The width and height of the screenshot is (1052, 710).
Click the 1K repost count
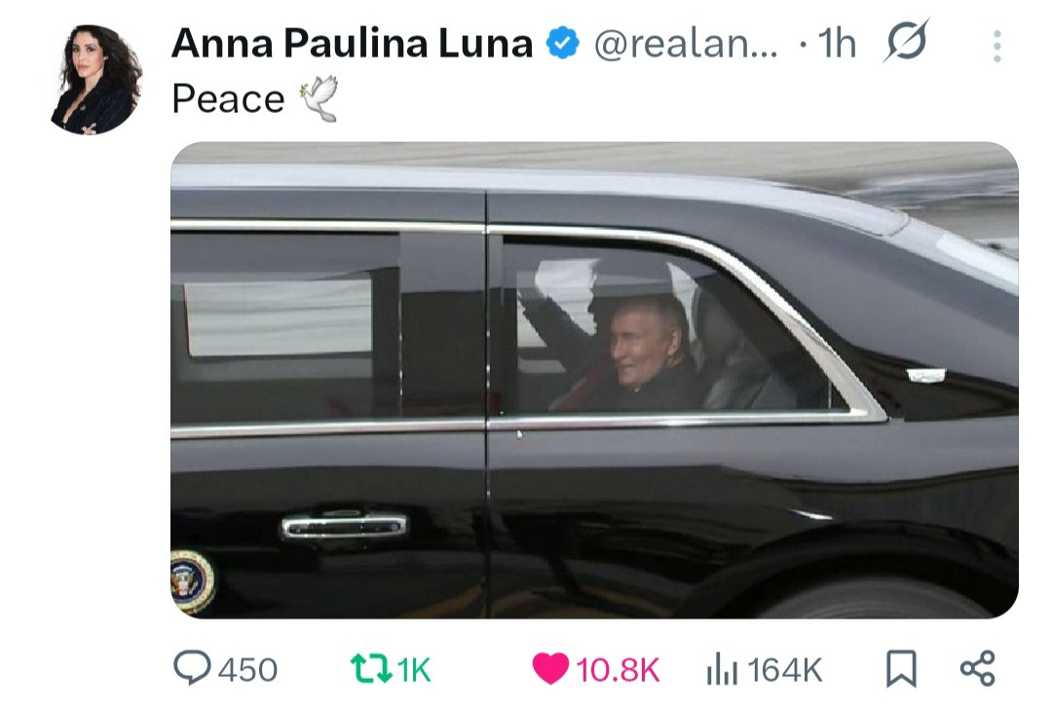pyautogui.click(x=414, y=670)
